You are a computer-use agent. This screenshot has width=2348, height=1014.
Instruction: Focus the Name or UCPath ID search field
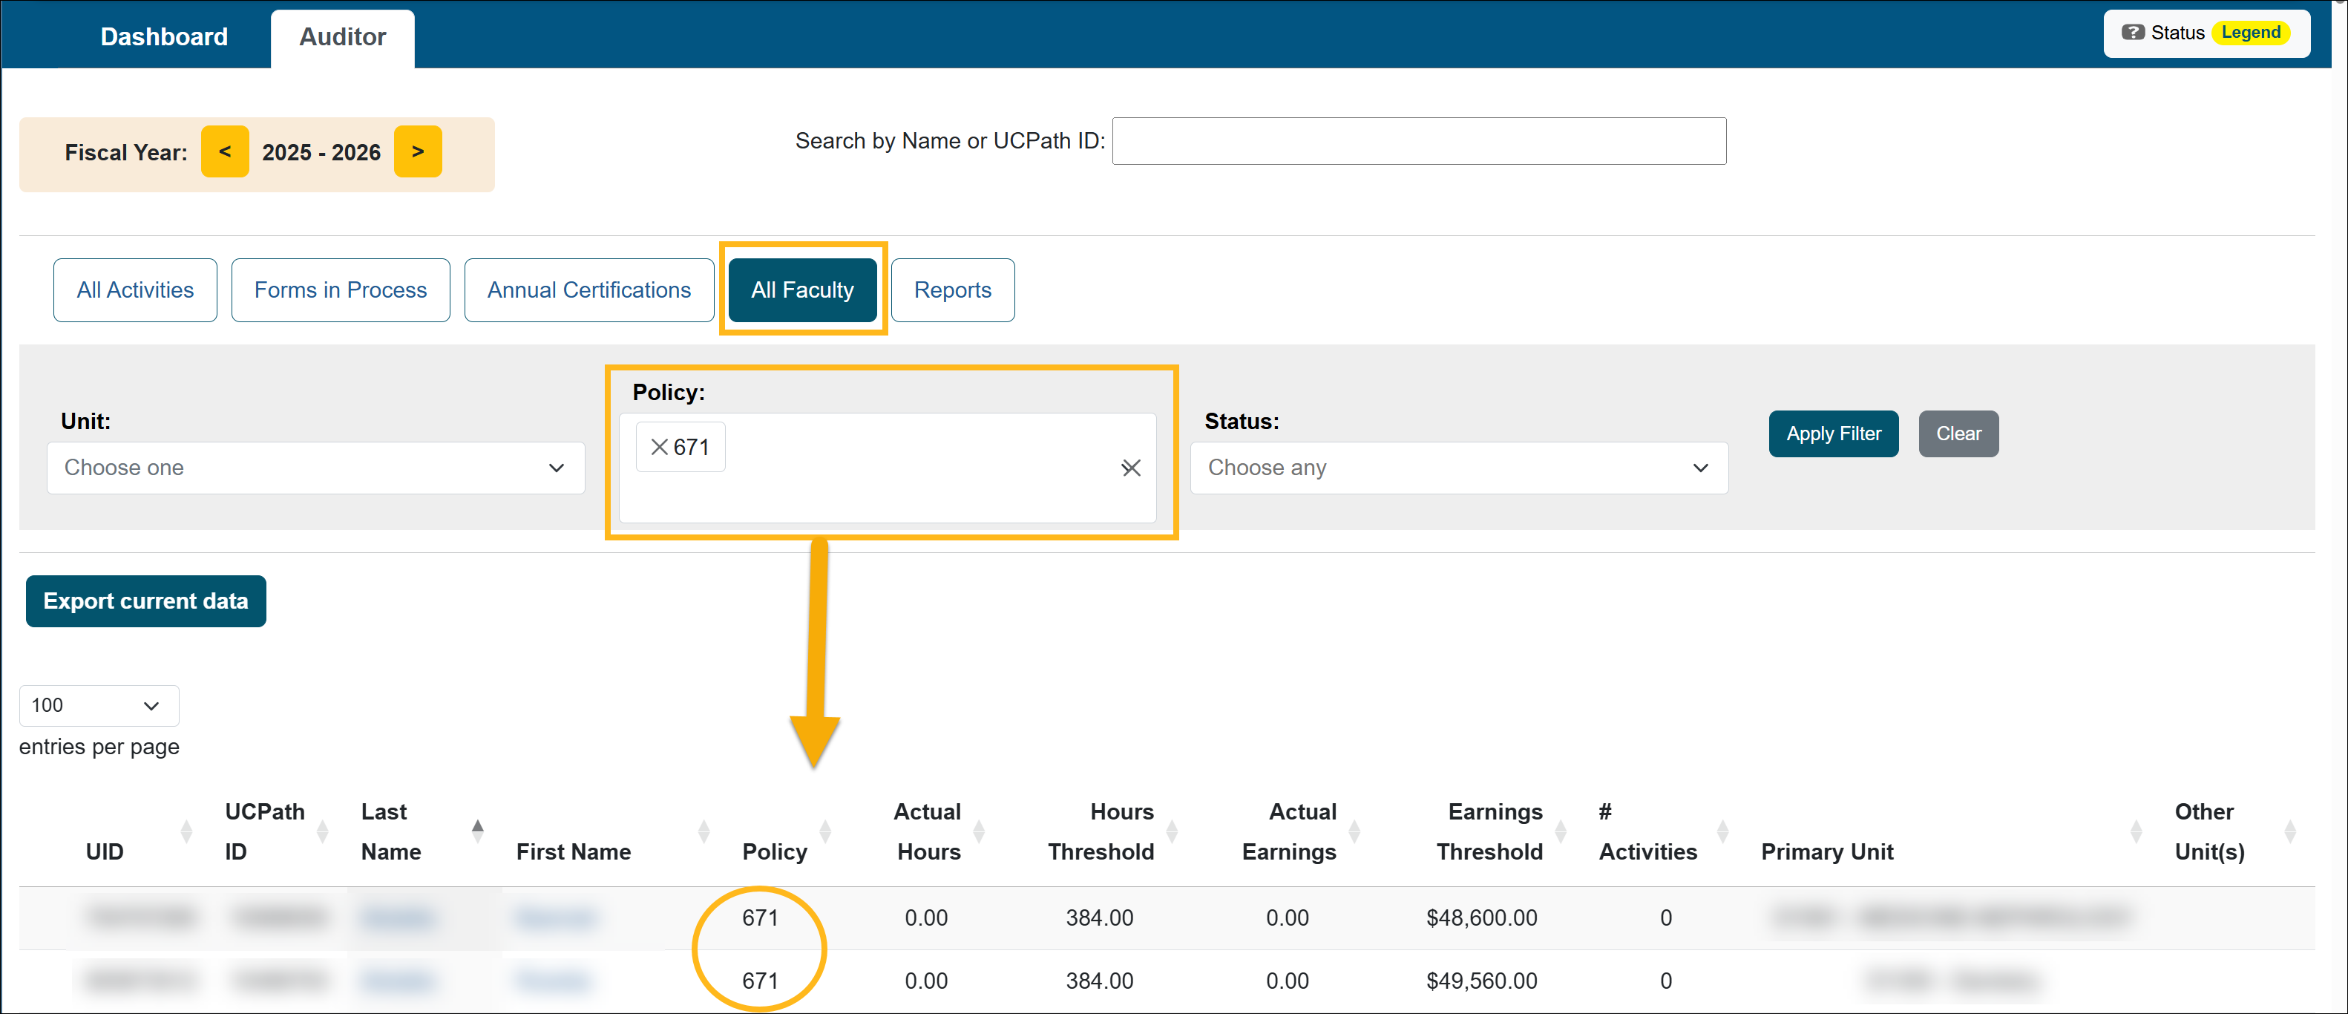1418,141
